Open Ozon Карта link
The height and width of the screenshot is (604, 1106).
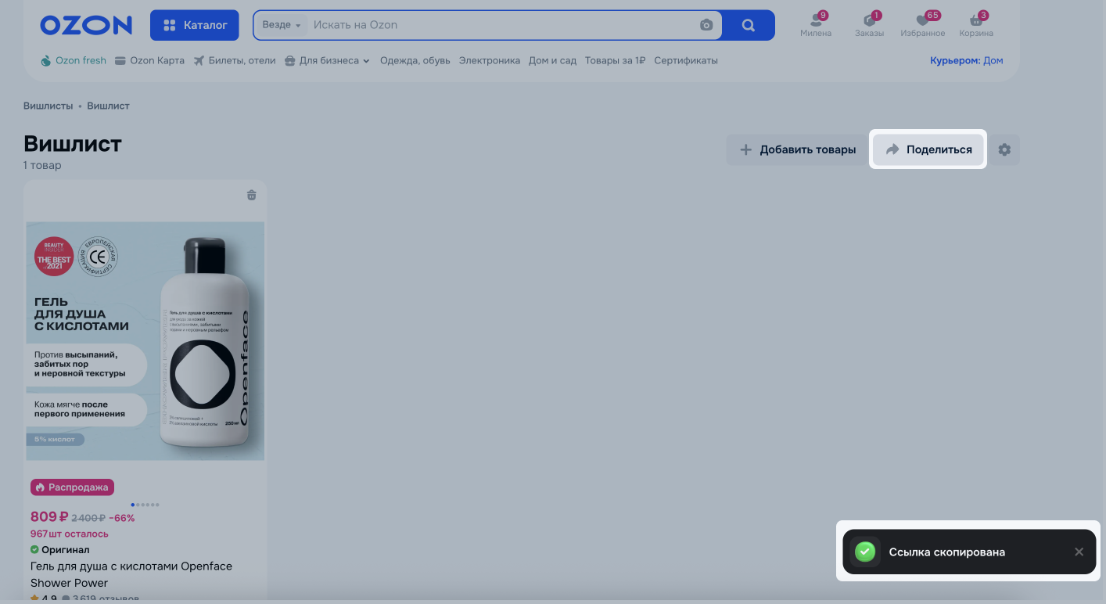(149, 60)
